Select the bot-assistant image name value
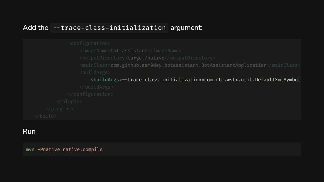 [x=129, y=51]
